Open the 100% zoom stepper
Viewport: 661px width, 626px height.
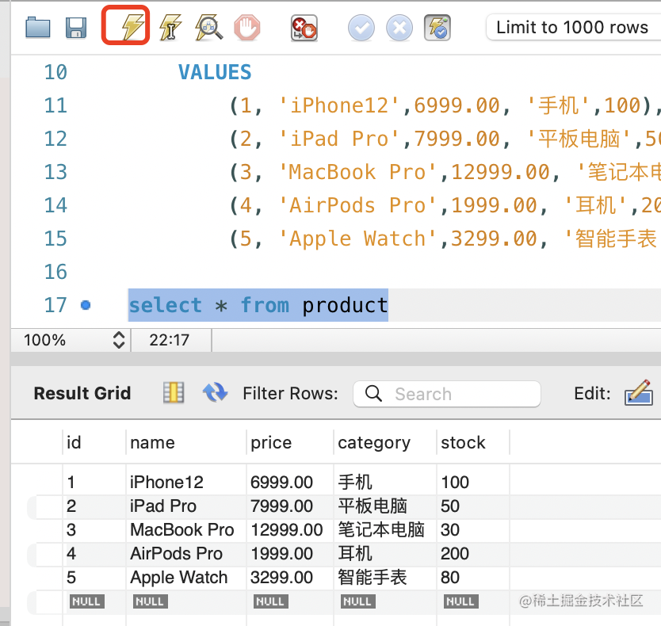pos(119,340)
